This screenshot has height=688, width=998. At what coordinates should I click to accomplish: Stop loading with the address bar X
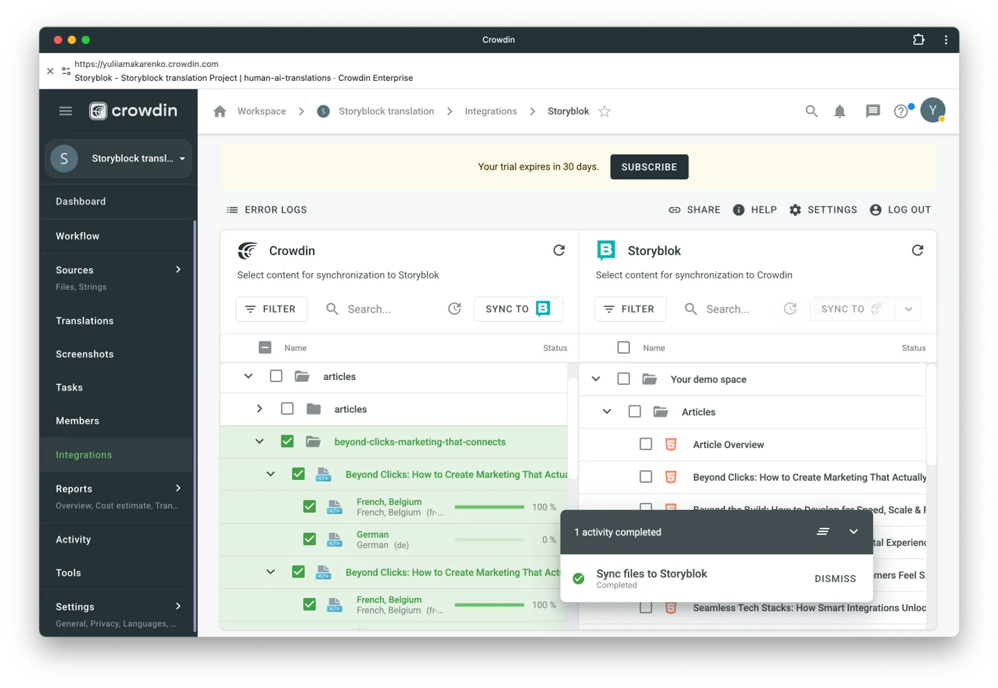[50, 71]
